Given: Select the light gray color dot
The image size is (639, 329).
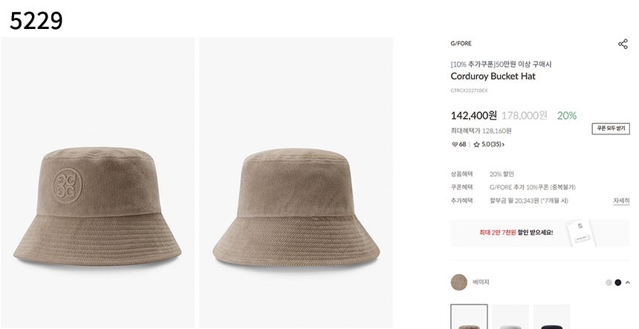Looking at the screenshot, I should pyautogui.click(x=609, y=282).
